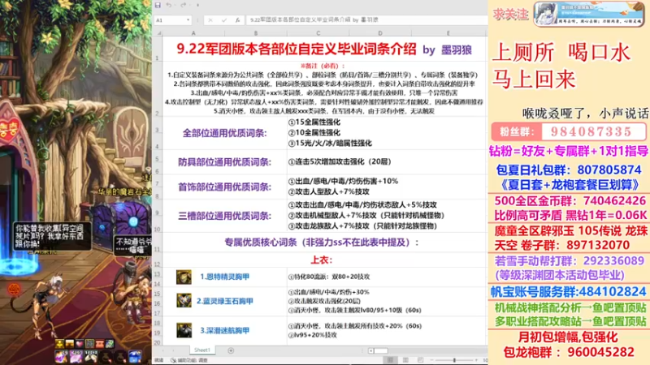Click the accessibility check icon in status bar

[x=173, y=360]
